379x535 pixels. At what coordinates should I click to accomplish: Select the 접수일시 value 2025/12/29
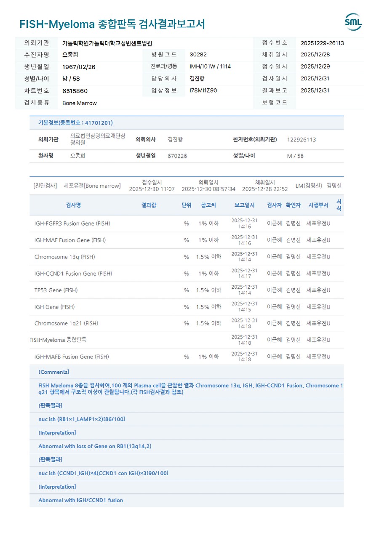[x=315, y=67]
